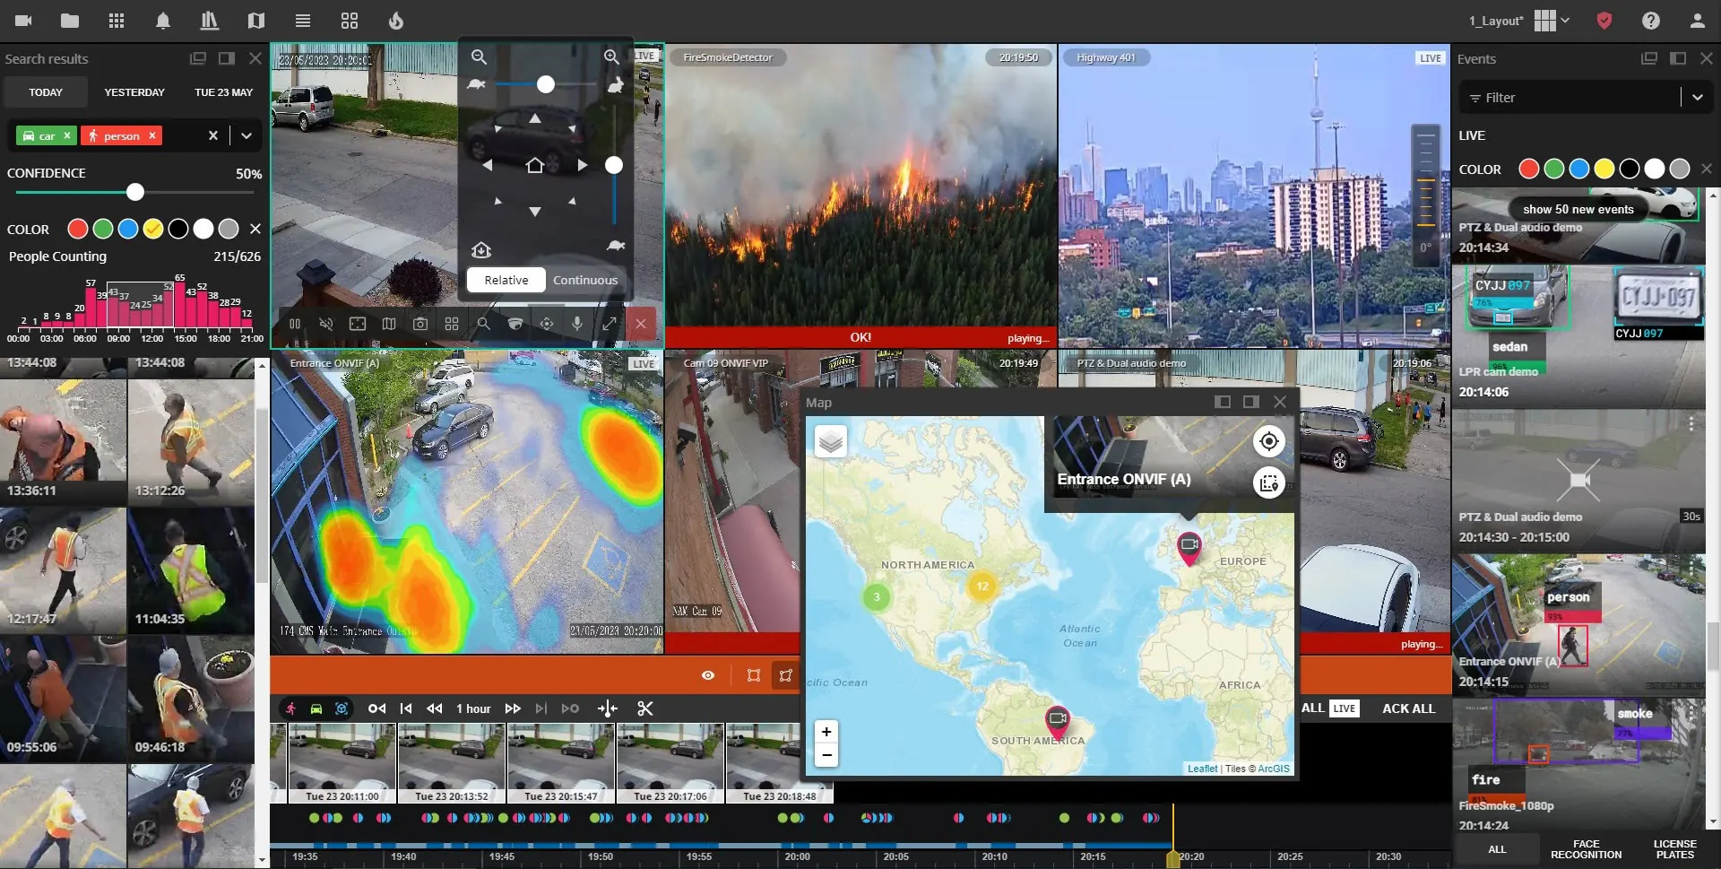Toggle the eye visibility icon in orange bar
Image resolution: width=1721 pixels, height=869 pixels.
708,675
